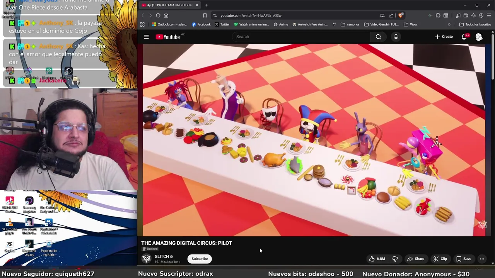The height and width of the screenshot is (278, 495).
Task: Click the 19.1M subscribers text
Action: pos(167,262)
